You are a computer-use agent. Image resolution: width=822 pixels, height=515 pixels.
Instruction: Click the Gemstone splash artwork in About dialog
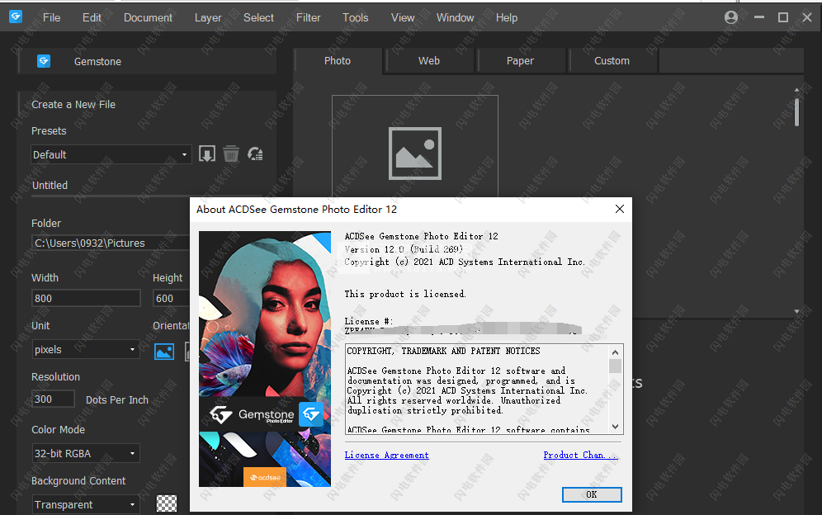pos(265,359)
